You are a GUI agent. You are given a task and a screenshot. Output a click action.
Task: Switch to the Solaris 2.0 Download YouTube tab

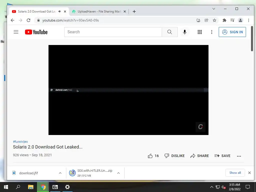[36, 11]
